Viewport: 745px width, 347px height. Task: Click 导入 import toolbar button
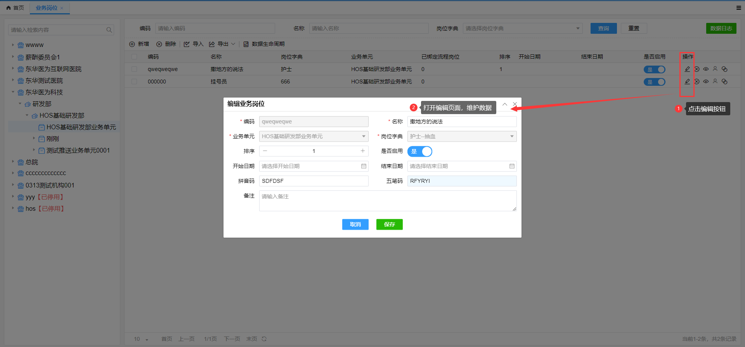coord(194,44)
